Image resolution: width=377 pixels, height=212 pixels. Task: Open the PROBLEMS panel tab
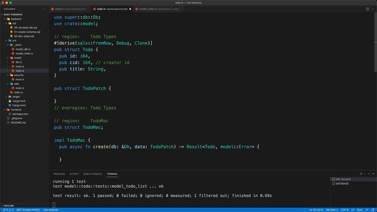pos(59,174)
